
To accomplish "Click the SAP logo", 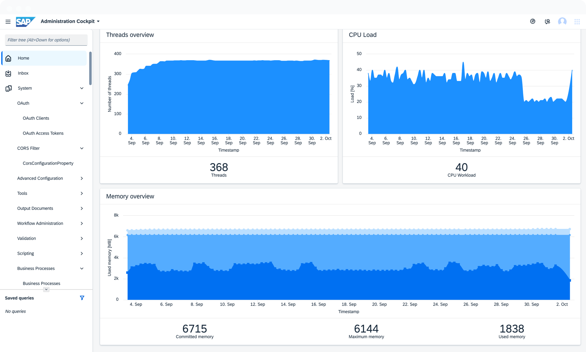I will [x=25, y=22].
